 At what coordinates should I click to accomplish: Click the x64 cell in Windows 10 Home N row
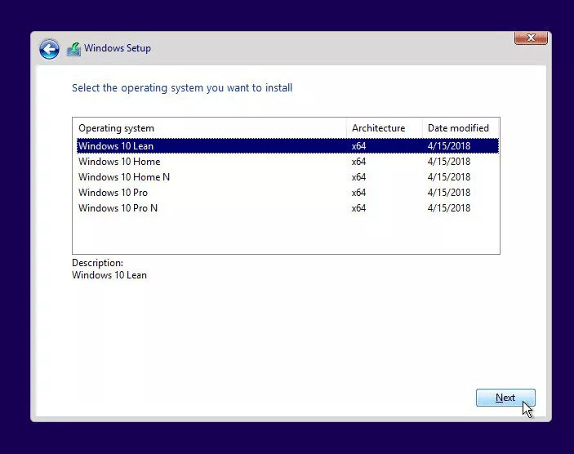click(x=358, y=177)
